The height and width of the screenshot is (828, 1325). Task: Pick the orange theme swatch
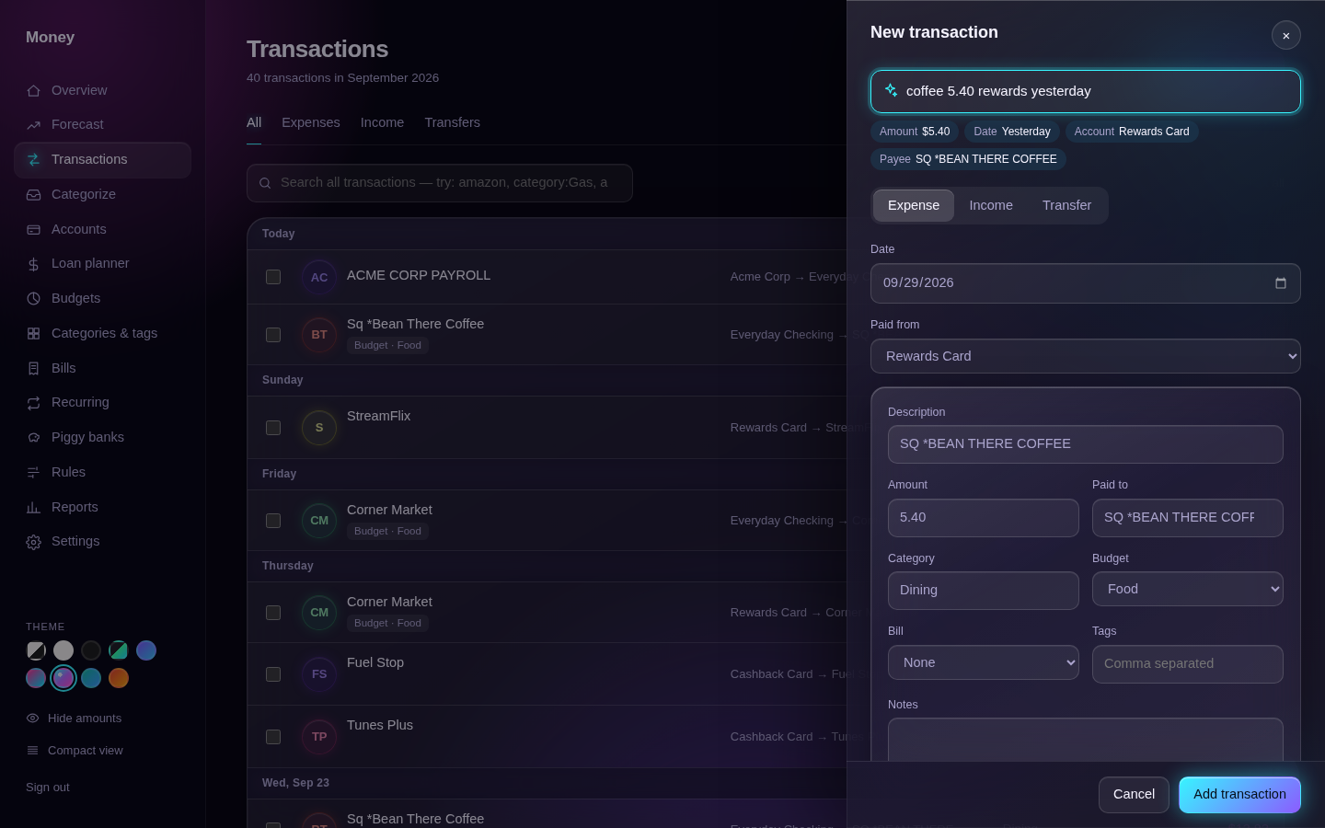click(x=119, y=678)
